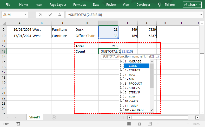Select Sheet1 tab
The image size is (205, 127).
click(x=35, y=117)
